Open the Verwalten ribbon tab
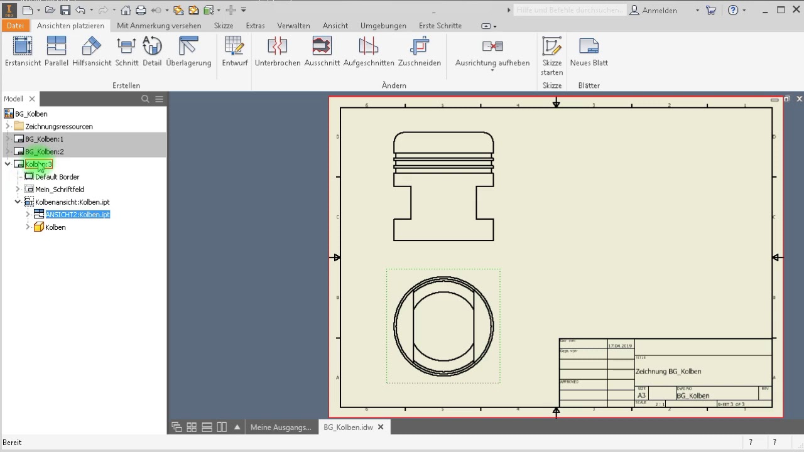This screenshot has height=452, width=804. 293,26
